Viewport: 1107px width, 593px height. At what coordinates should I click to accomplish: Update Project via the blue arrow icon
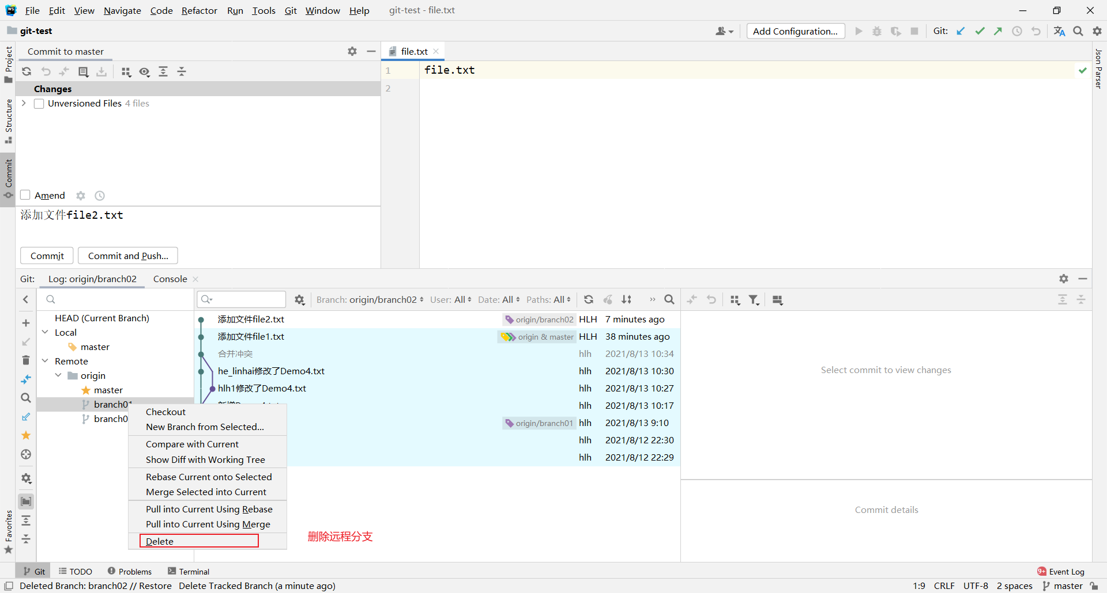coord(961,31)
